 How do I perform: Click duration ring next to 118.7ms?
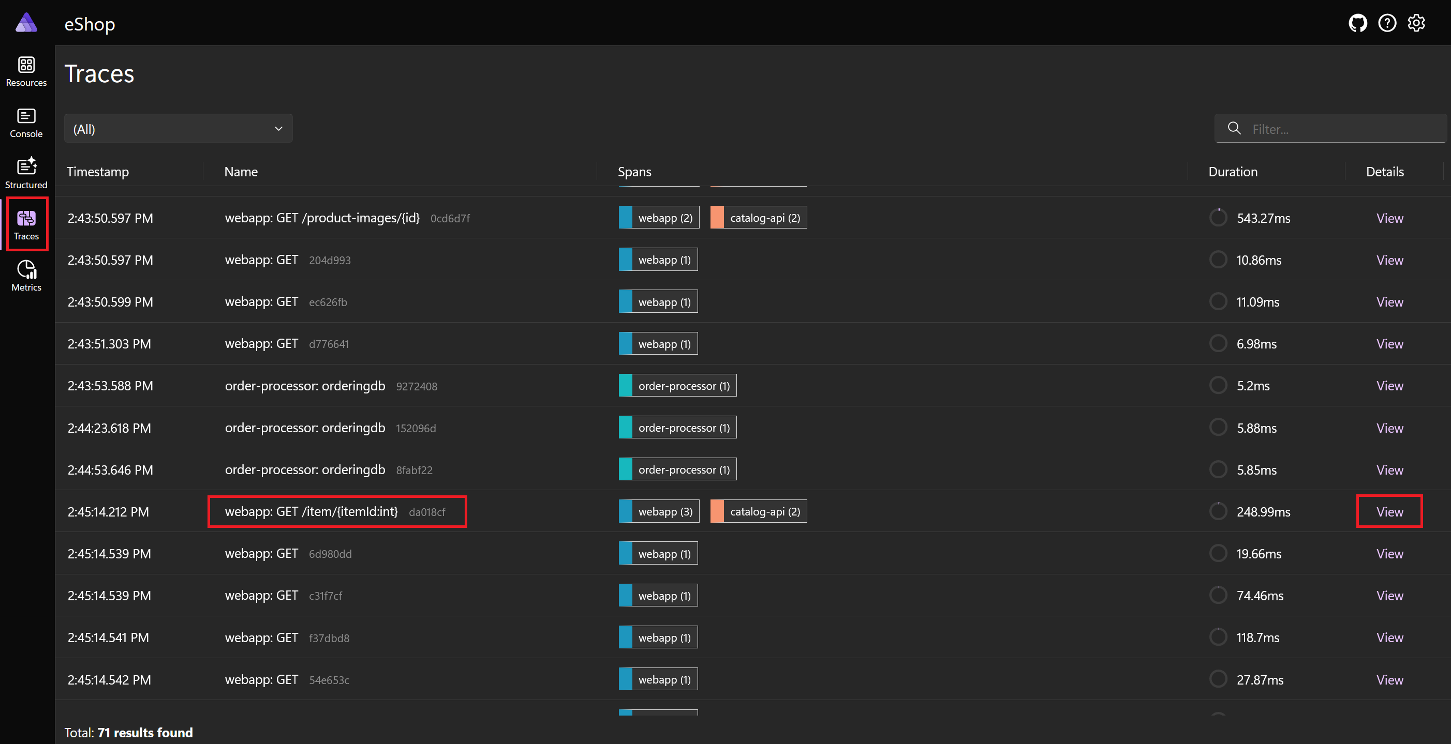[1218, 637]
